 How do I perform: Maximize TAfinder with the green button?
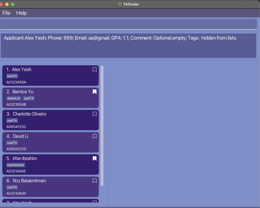pos(13,4)
